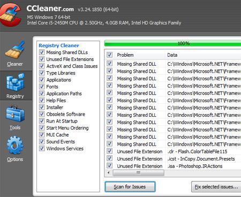The image size is (241, 197).
Task: Open the Tools toolbox icon
Action: point(15,114)
